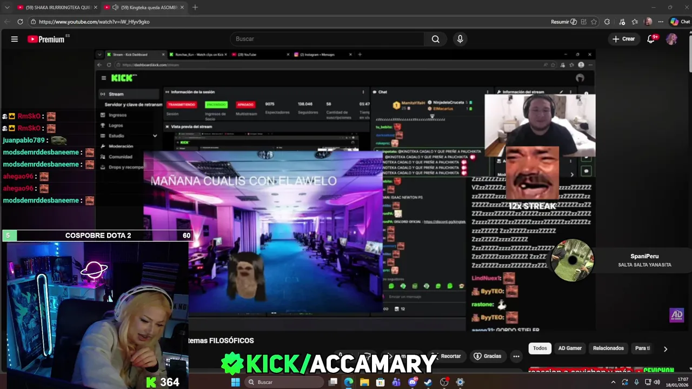The width and height of the screenshot is (692, 389).
Task: Open the Windows Start menu
Action: (x=235, y=382)
